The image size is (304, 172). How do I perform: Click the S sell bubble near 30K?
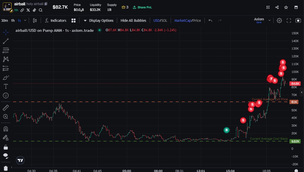[x=243, y=120]
